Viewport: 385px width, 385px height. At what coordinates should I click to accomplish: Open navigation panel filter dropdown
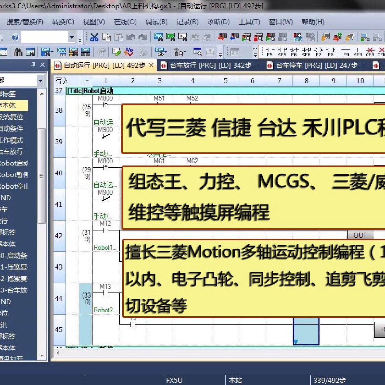40,80
